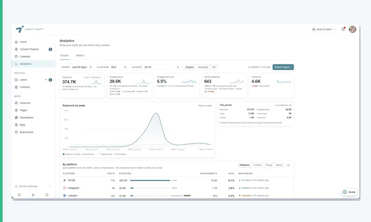Open the Pages icon in sidebar
Viewport: 371px width, 222px height.
click(x=16, y=110)
